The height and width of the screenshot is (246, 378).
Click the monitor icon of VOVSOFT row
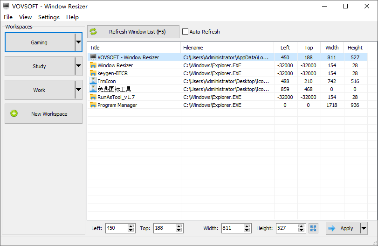coord(93,57)
